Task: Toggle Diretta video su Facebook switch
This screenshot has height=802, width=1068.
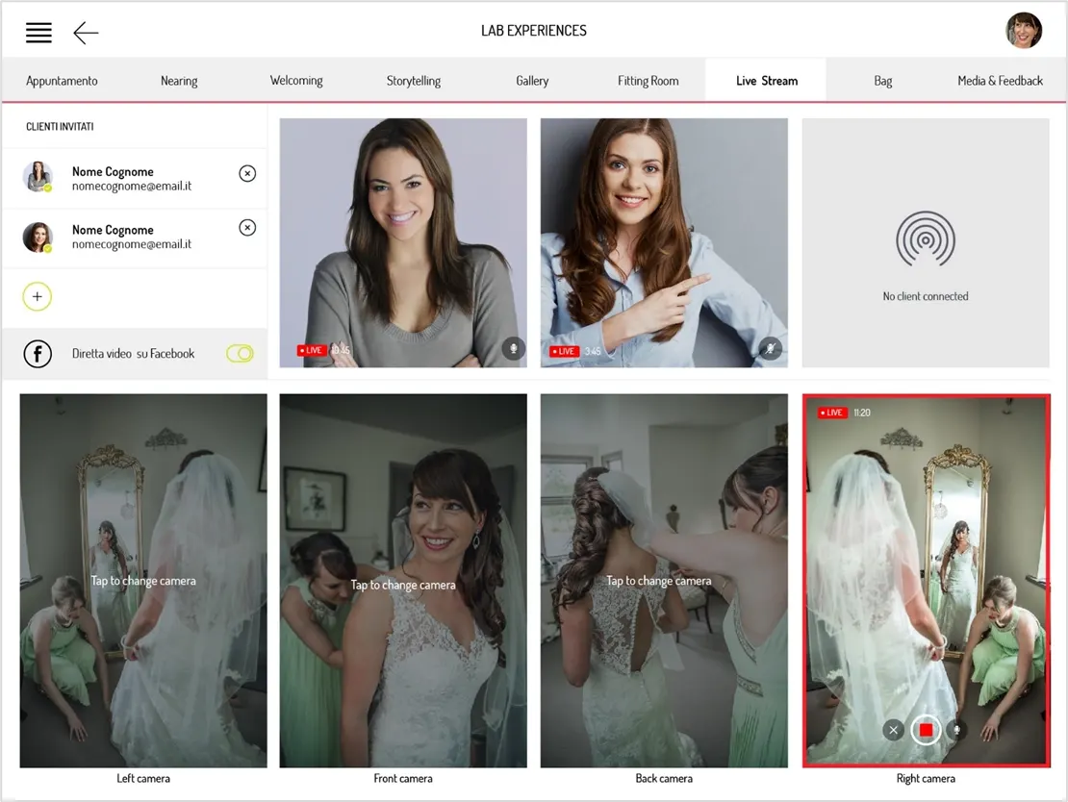Action: (x=240, y=353)
